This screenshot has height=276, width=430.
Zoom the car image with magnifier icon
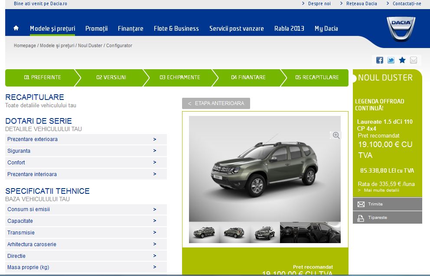coord(336,135)
